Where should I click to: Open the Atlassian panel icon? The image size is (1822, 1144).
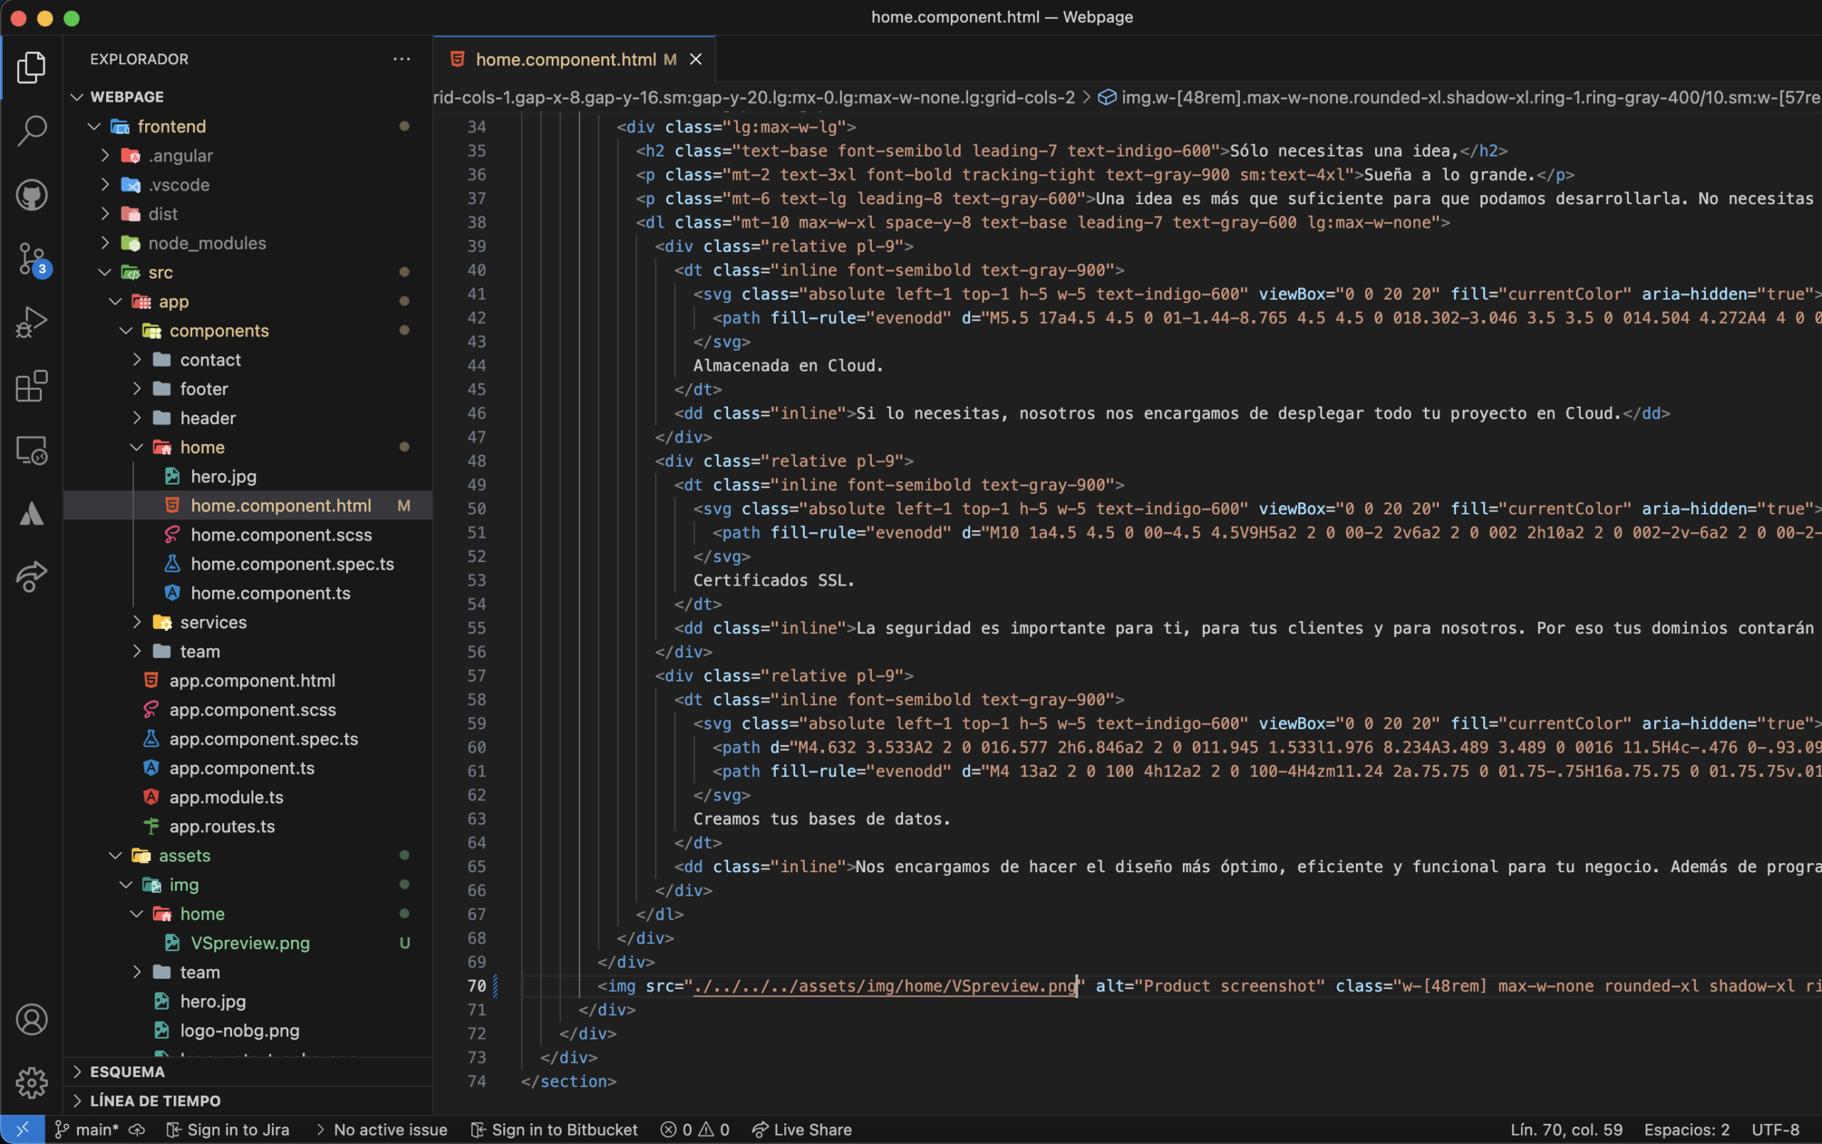pyautogui.click(x=31, y=514)
